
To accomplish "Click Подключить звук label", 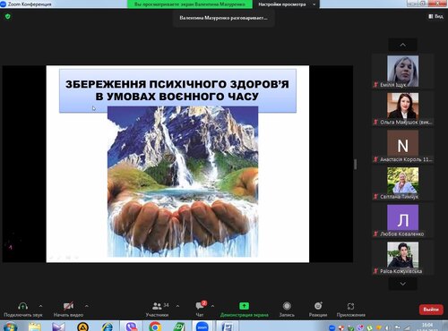I will (x=23, y=315).
